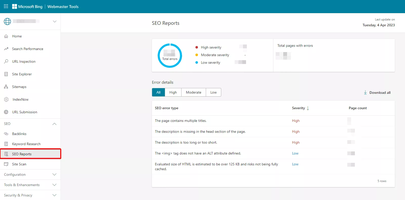
Task: Click the download arrow icon
Action: pyautogui.click(x=365, y=93)
